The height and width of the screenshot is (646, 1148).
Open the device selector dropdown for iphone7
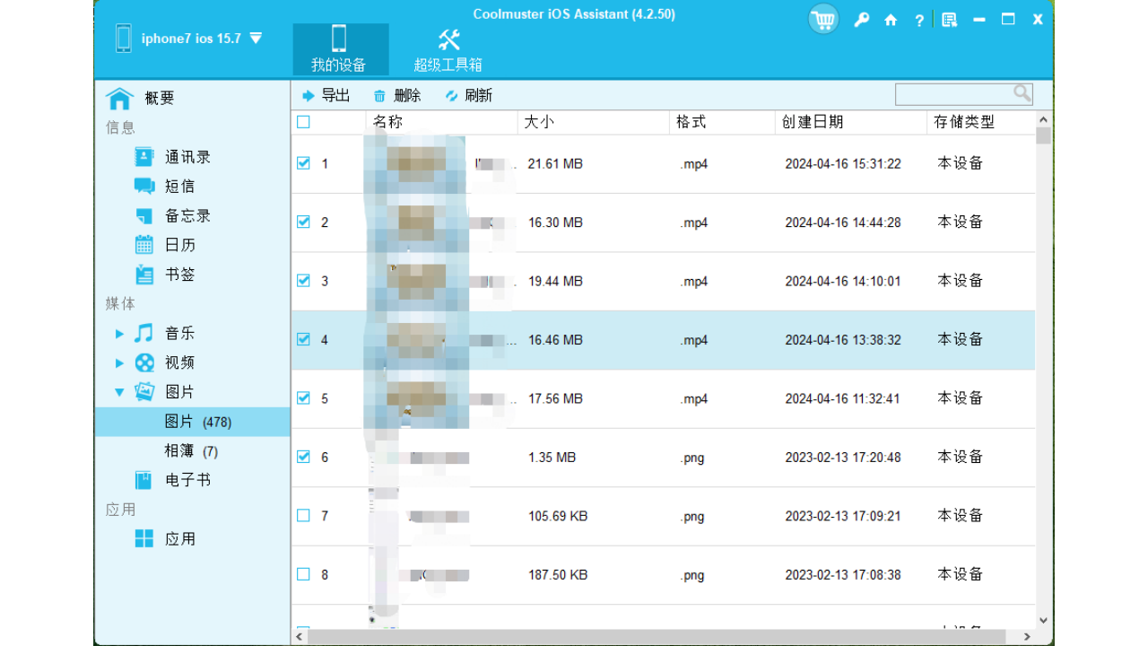click(256, 38)
